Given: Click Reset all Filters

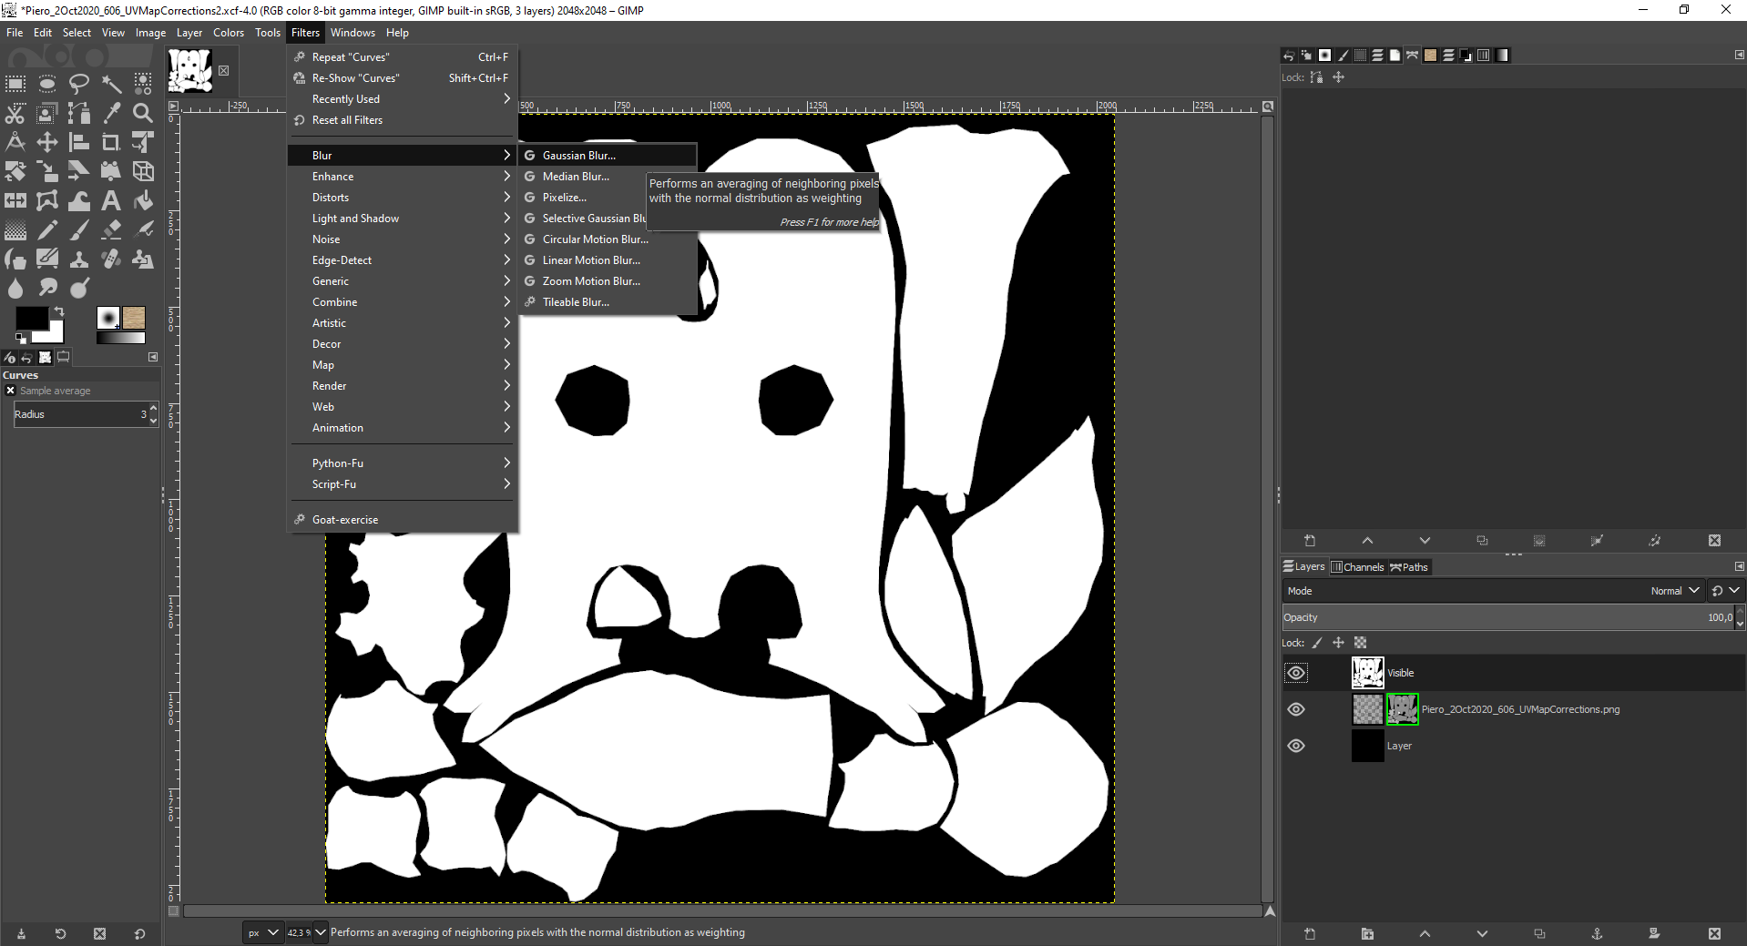Looking at the screenshot, I should (347, 120).
